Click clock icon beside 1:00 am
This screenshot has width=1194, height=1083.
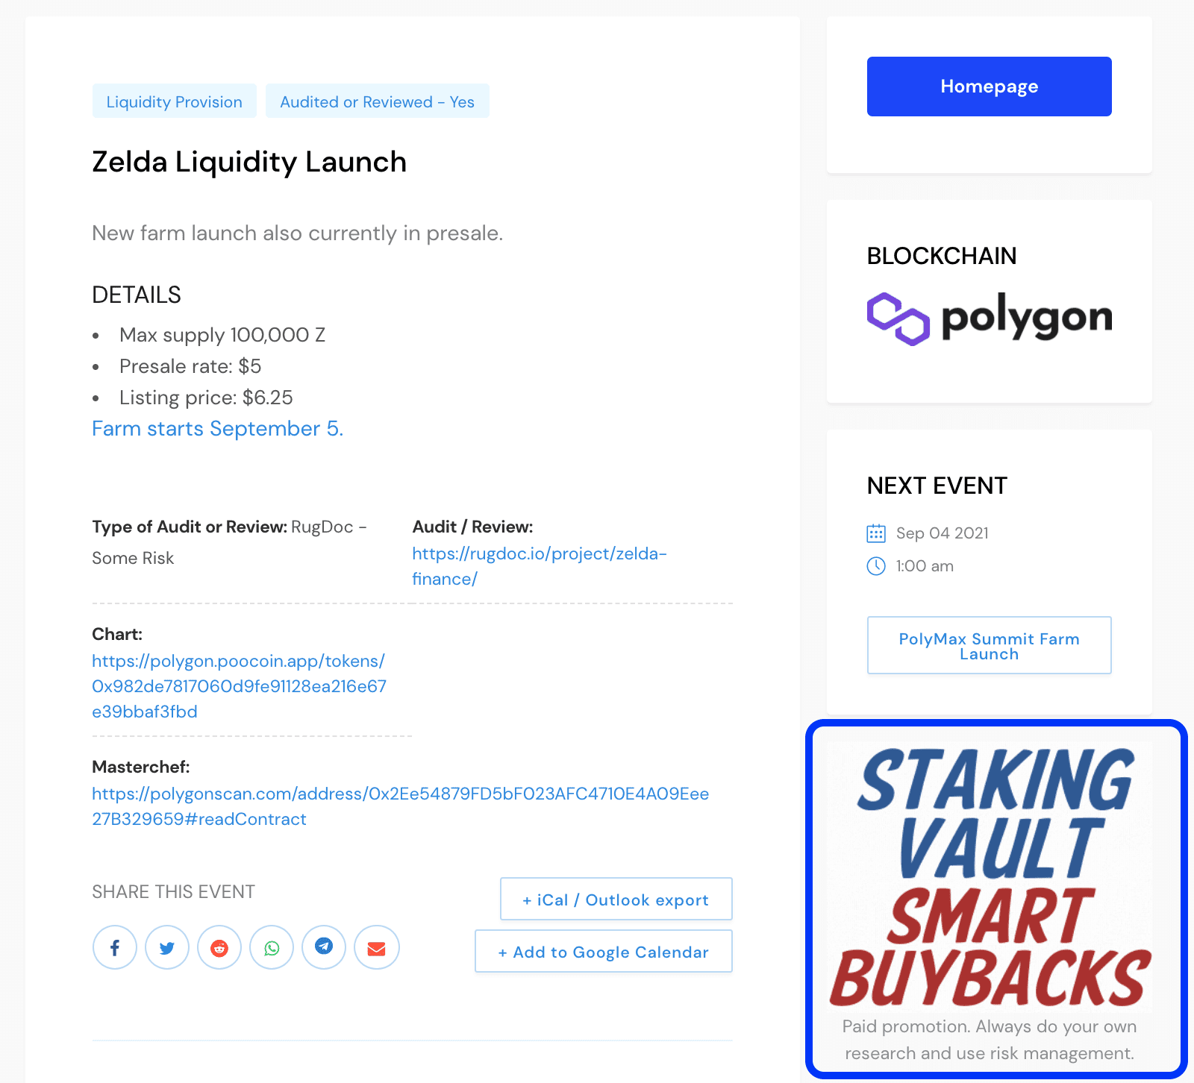pyautogui.click(x=876, y=566)
